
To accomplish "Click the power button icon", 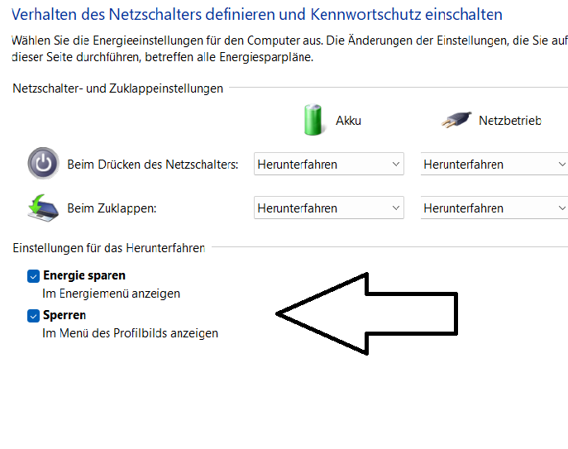I will point(43,164).
